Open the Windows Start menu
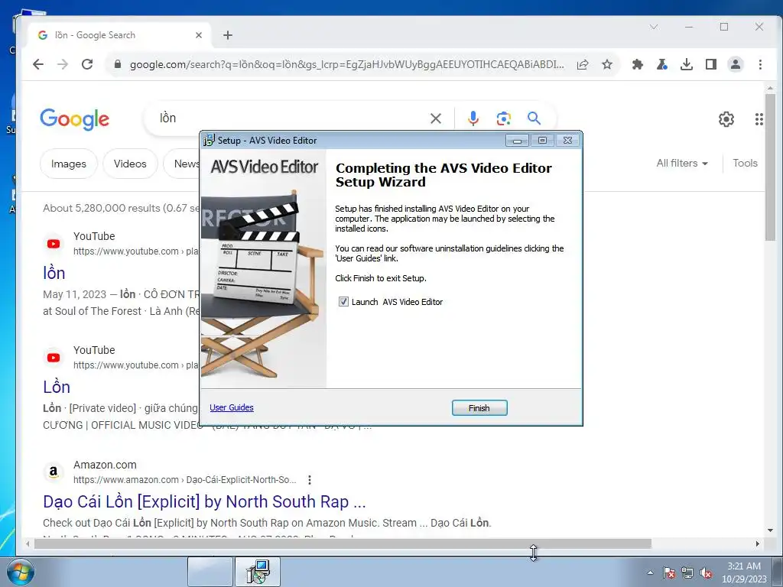783x587 pixels. click(x=20, y=572)
